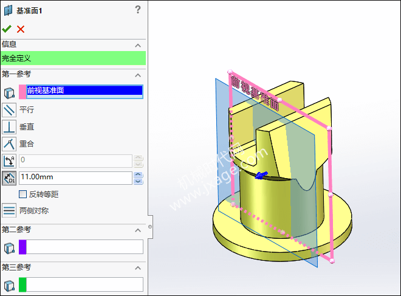401x296 pixels.
Task: Toggle the offset distance D1 icon
Action: click(9, 178)
